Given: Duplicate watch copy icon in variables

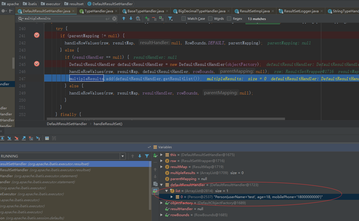Looking at the screenshot, I should pyautogui.click(x=155, y=184).
